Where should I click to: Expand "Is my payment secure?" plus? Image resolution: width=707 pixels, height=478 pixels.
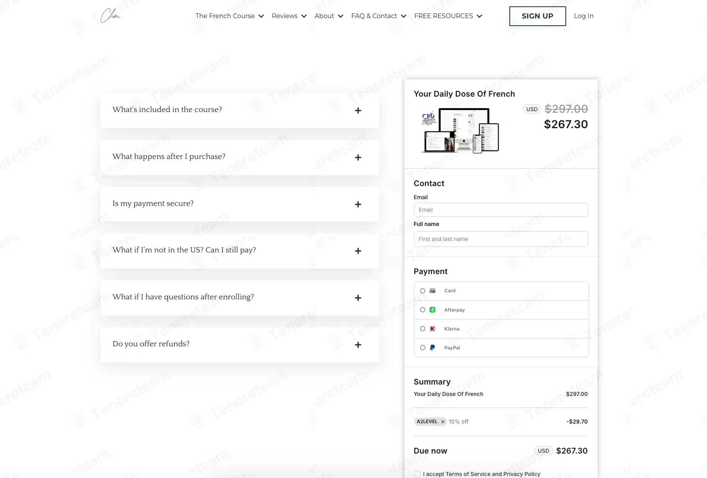click(x=358, y=204)
